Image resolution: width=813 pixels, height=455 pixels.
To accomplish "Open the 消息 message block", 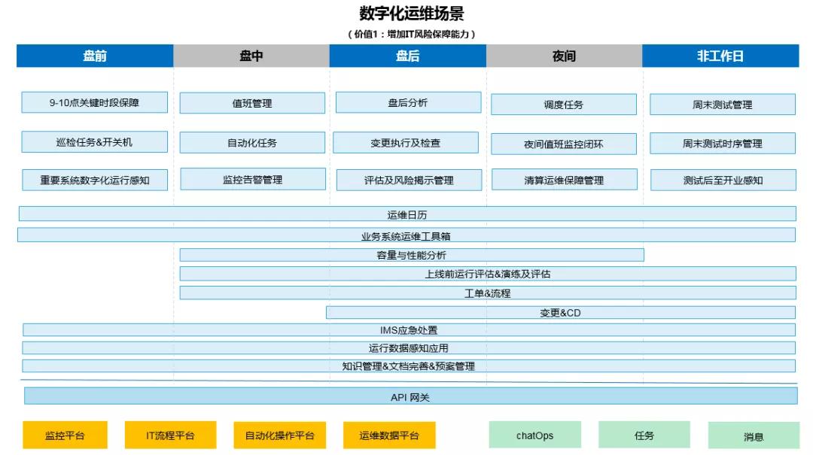I will (754, 435).
